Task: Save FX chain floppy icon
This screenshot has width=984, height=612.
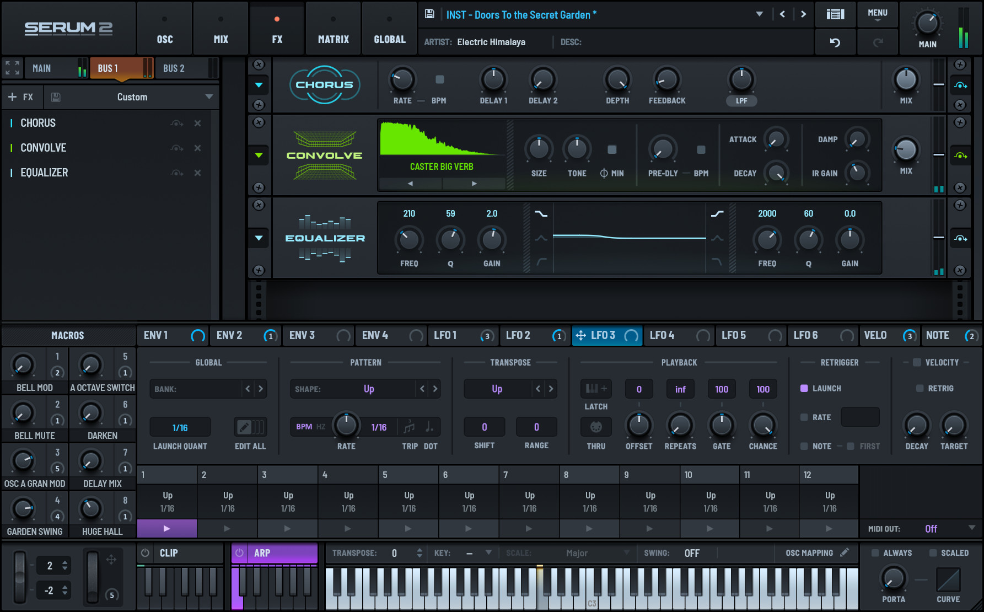Action: pos(56,97)
